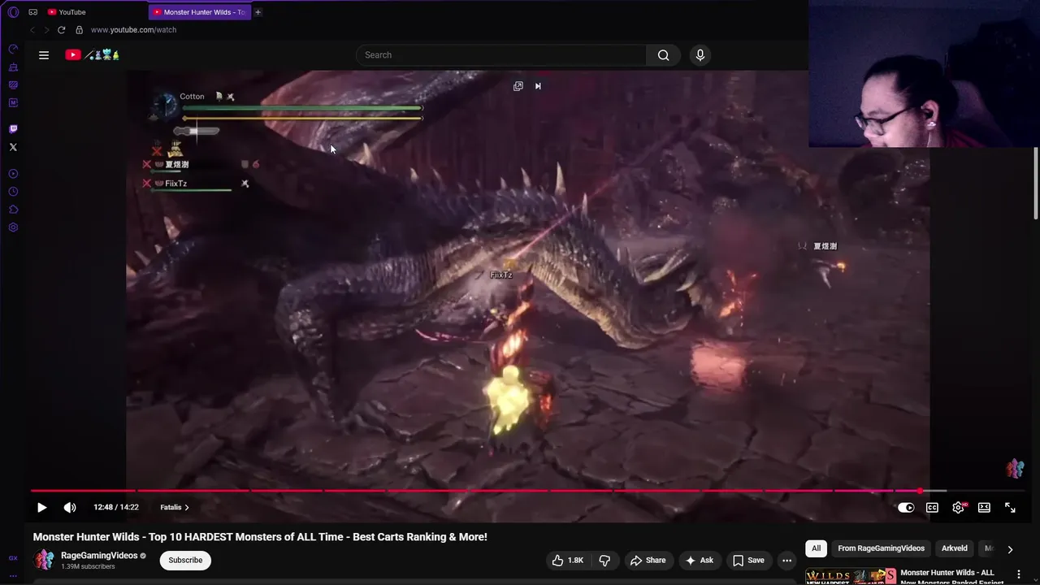Switch to the Monster Hunter Wilds tab
The width and height of the screenshot is (1040, 585).
(x=199, y=12)
